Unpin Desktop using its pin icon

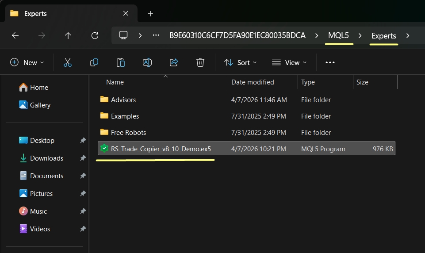(83, 141)
